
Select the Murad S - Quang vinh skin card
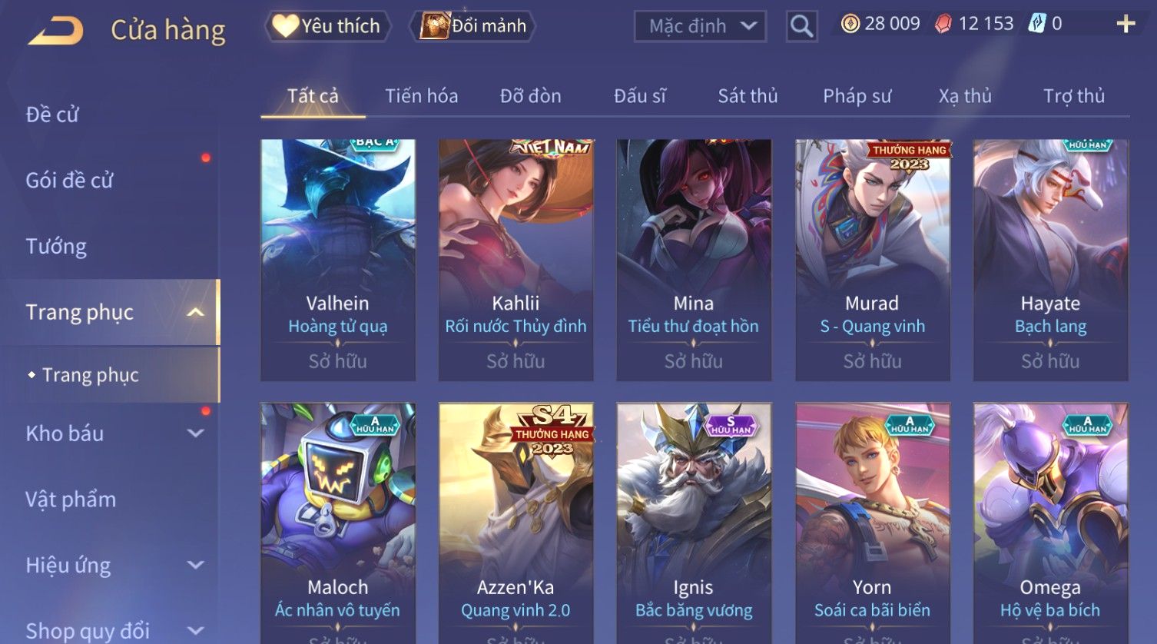click(873, 260)
